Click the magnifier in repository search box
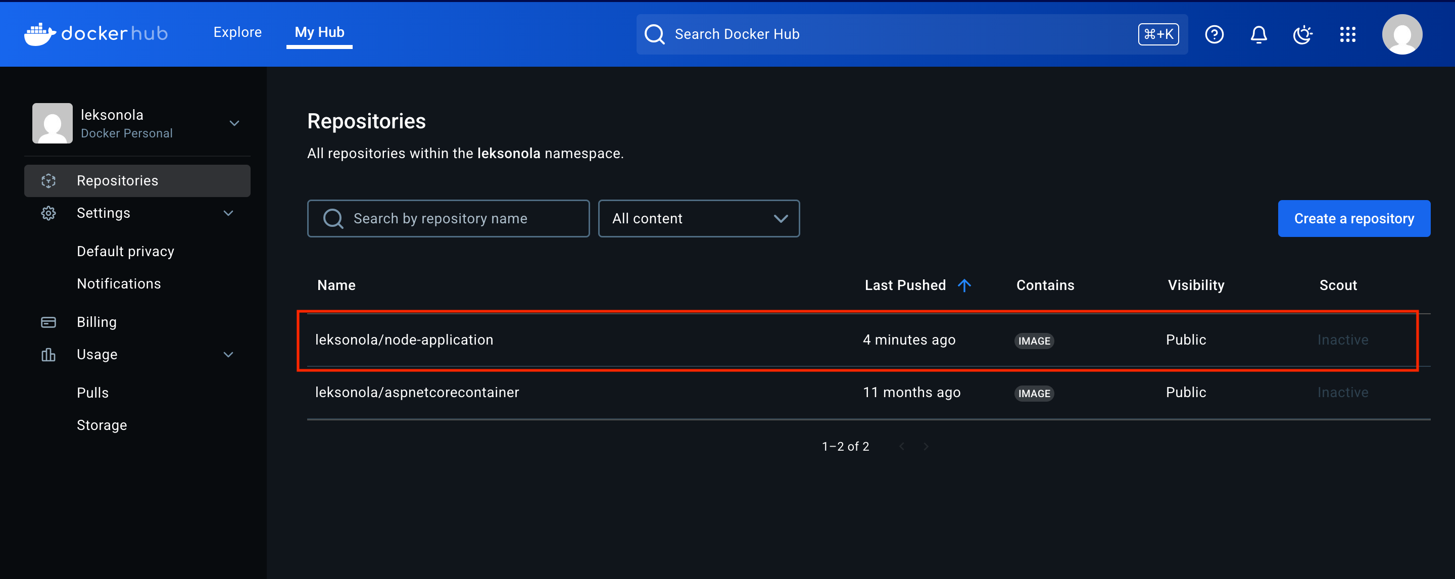This screenshot has height=579, width=1455. coord(333,219)
